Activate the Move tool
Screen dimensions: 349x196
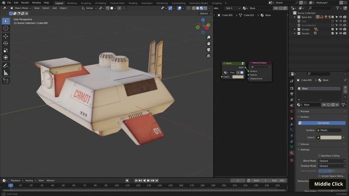point(6,36)
